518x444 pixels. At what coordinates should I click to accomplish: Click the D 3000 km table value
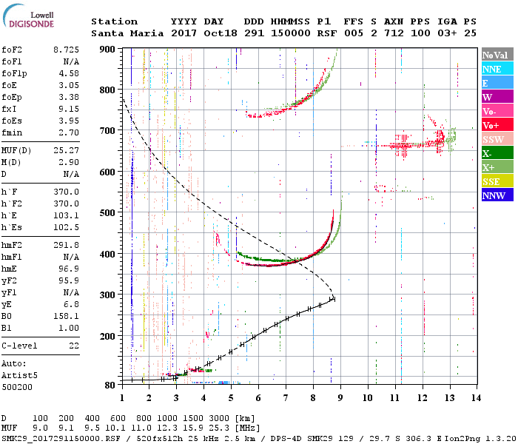219,419
